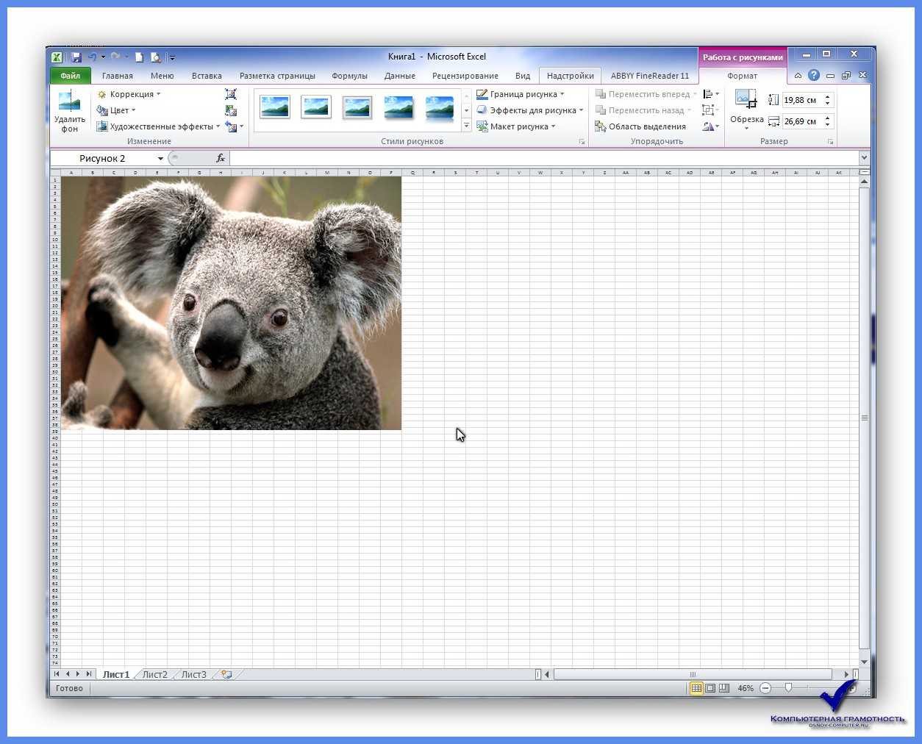Switch to Page Layout view in status bar

pyautogui.click(x=710, y=688)
